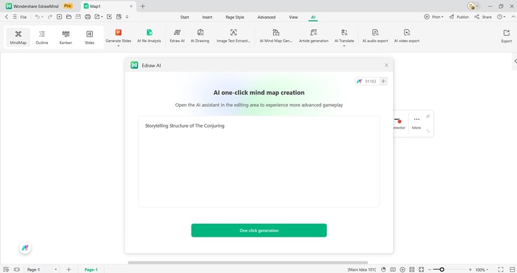The width and height of the screenshot is (517, 273).
Task: Redo the last action
Action: point(50,17)
